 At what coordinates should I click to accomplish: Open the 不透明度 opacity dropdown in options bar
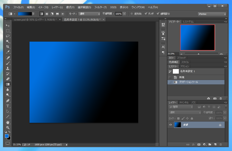tap(124, 14)
